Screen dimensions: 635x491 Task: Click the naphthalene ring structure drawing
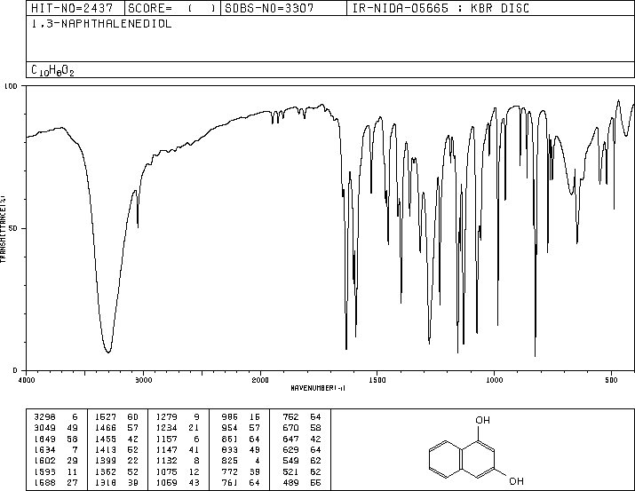(x=462, y=459)
